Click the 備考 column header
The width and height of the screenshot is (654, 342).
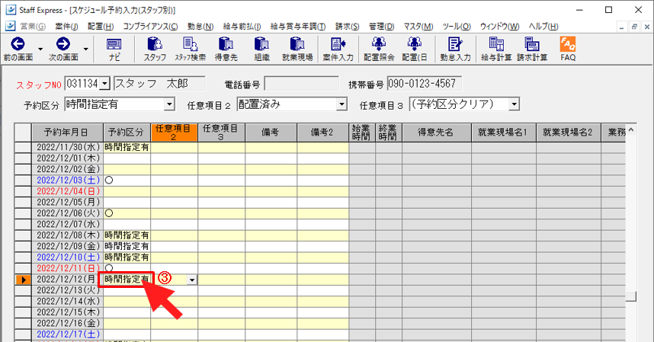(x=271, y=133)
